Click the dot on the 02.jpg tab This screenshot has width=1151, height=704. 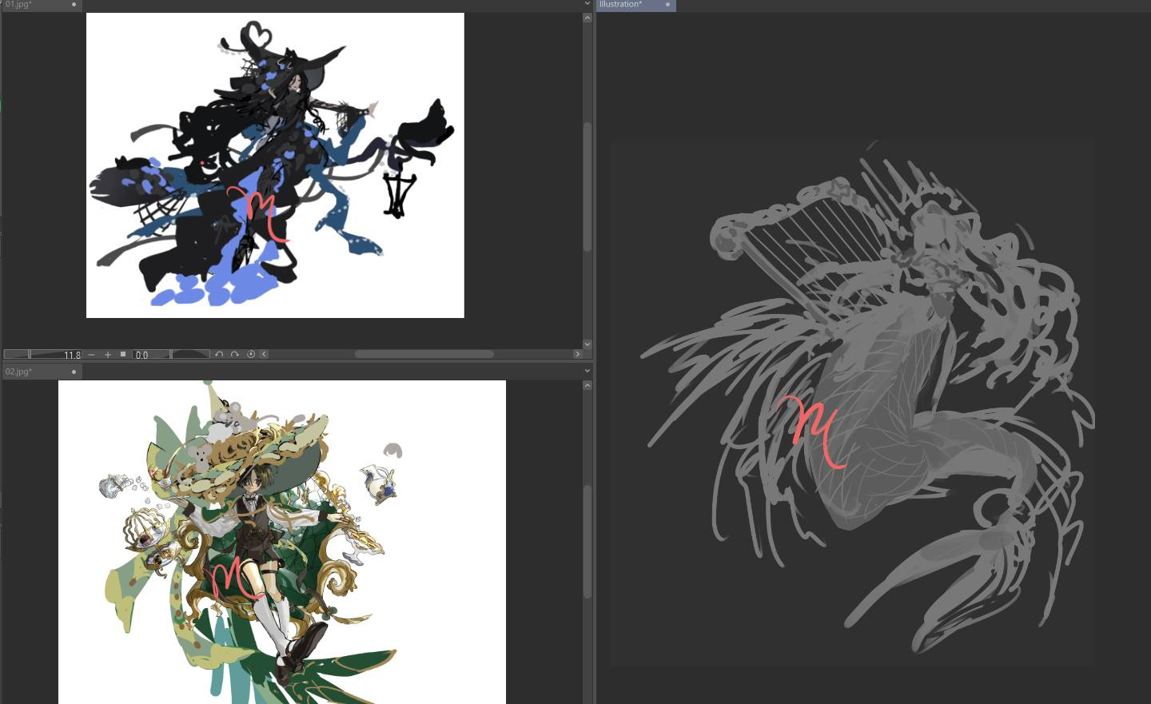click(x=74, y=372)
